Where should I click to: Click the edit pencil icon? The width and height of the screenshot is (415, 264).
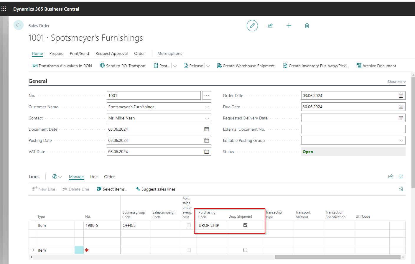[252, 26]
